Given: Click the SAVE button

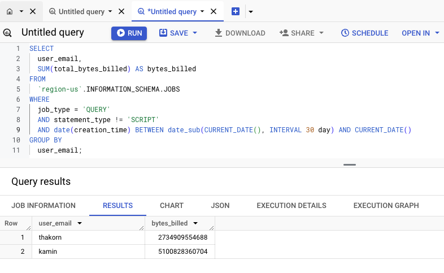Looking at the screenshot, I should (173, 33).
